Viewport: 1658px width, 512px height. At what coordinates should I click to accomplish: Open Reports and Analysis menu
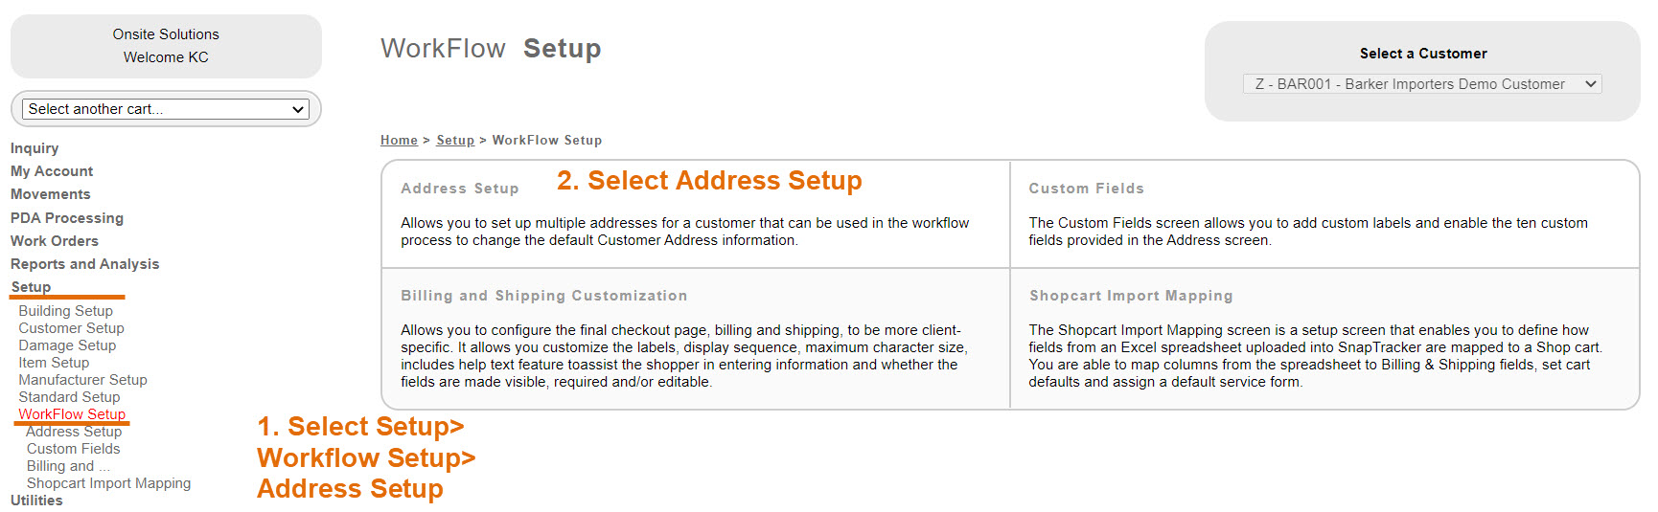(x=84, y=264)
